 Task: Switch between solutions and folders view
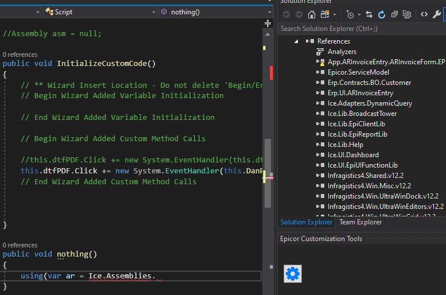tap(325, 14)
